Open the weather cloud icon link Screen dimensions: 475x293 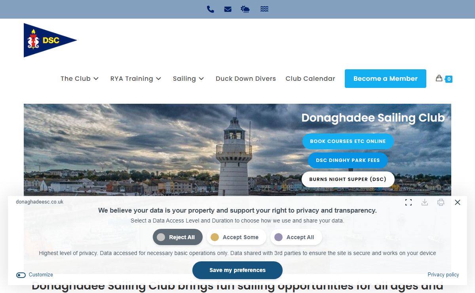245,9
